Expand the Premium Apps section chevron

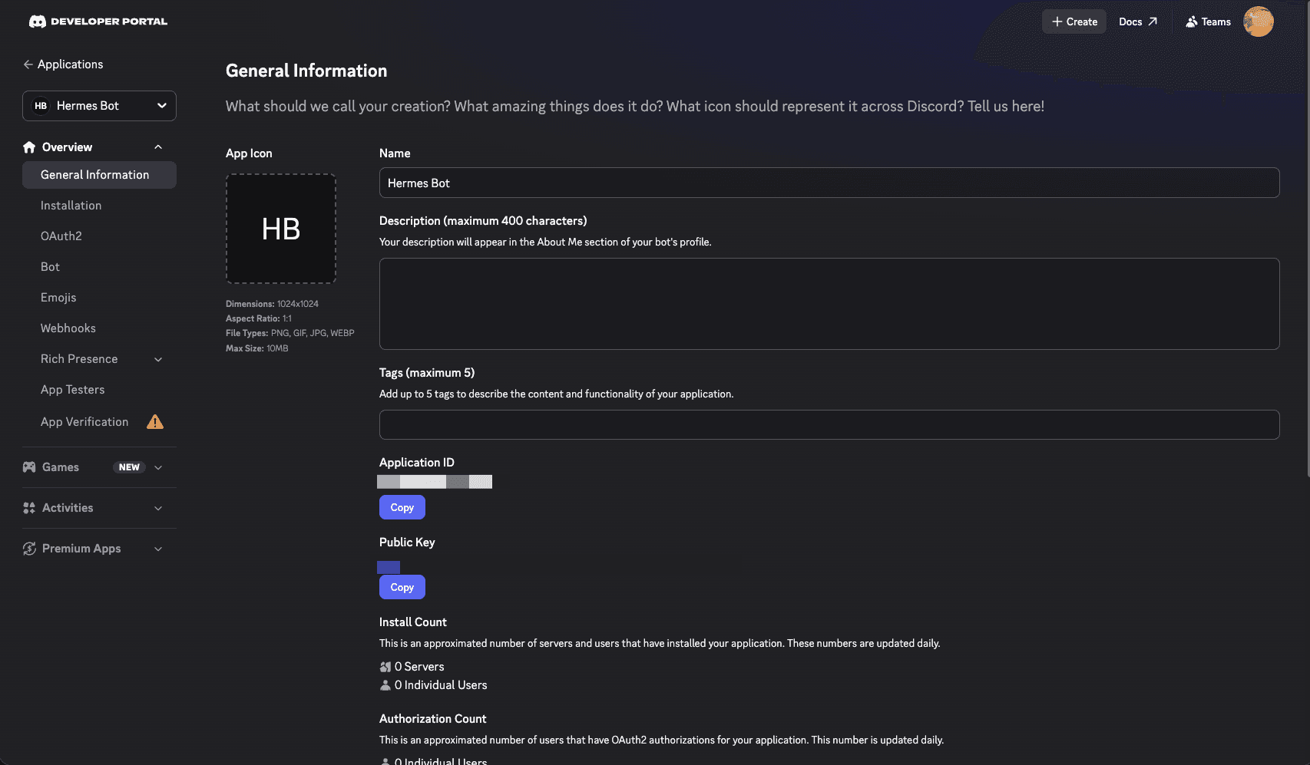[x=158, y=549]
